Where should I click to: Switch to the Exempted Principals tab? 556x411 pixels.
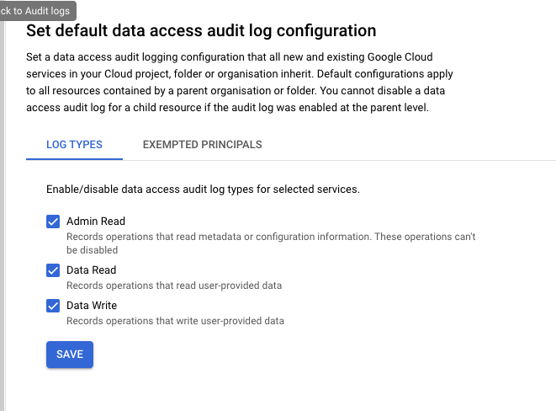pyautogui.click(x=202, y=145)
